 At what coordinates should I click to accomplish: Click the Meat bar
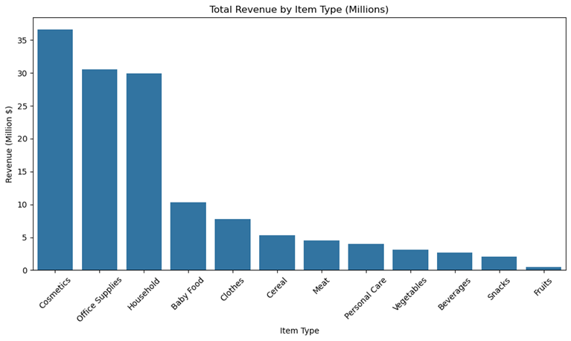click(x=321, y=255)
